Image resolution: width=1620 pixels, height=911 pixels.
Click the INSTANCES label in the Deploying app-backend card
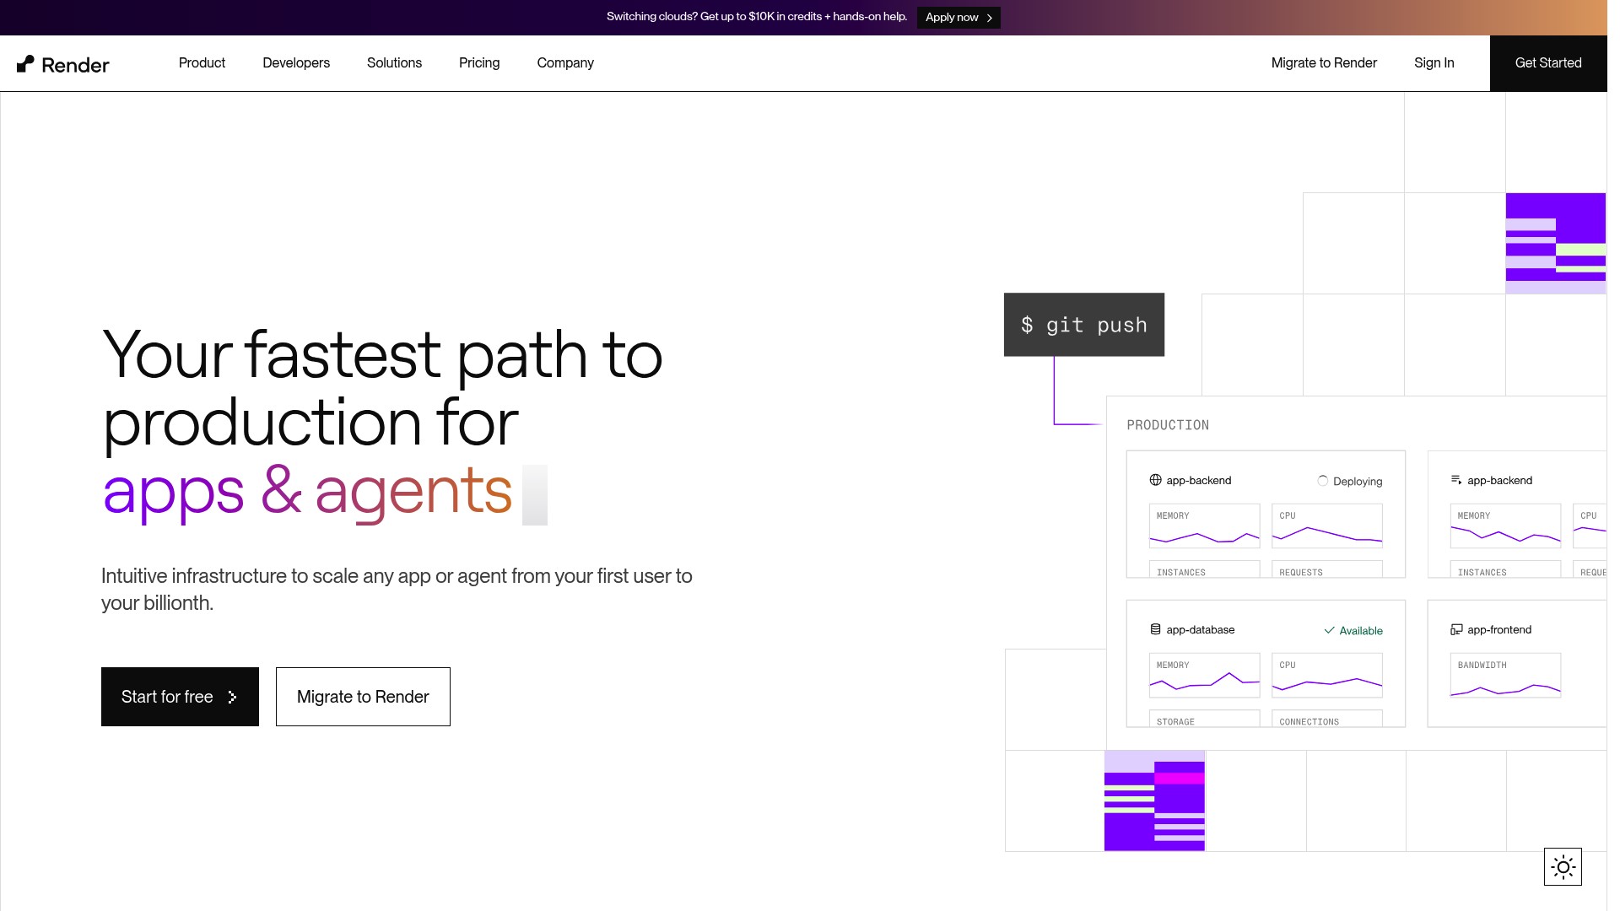pyautogui.click(x=1181, y=573)
